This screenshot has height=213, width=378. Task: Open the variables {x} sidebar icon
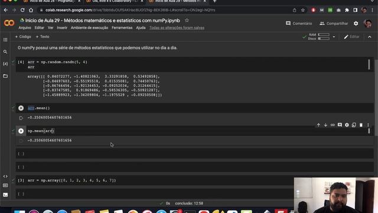tap(5, 64)
